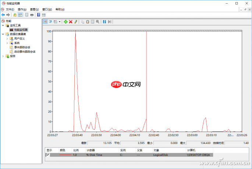Viewport: 252px width, 169px height.
Task: Open graph Properties icon in monitor toolbar
Action: click(93, 22)
